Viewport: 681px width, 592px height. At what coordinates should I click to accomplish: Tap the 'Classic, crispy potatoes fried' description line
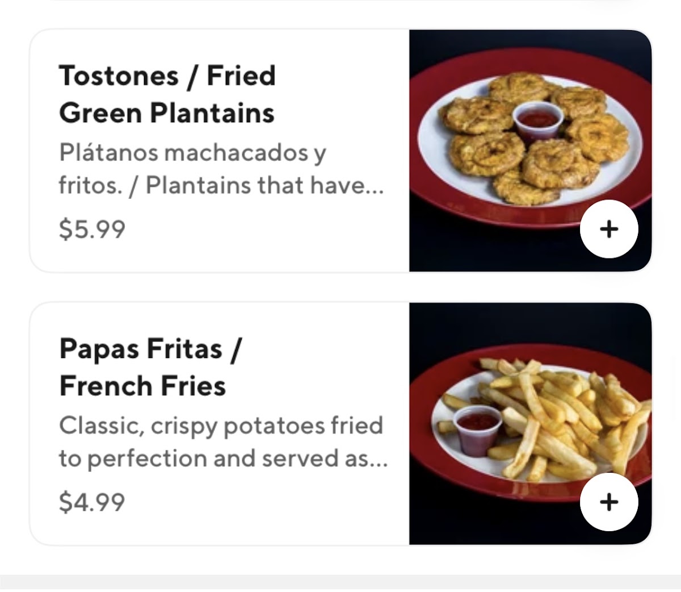tap(221, 426)
